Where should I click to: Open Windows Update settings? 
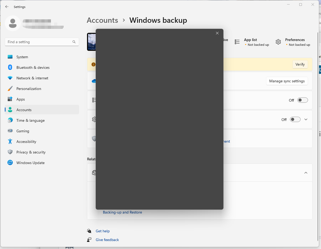[42, 163]
